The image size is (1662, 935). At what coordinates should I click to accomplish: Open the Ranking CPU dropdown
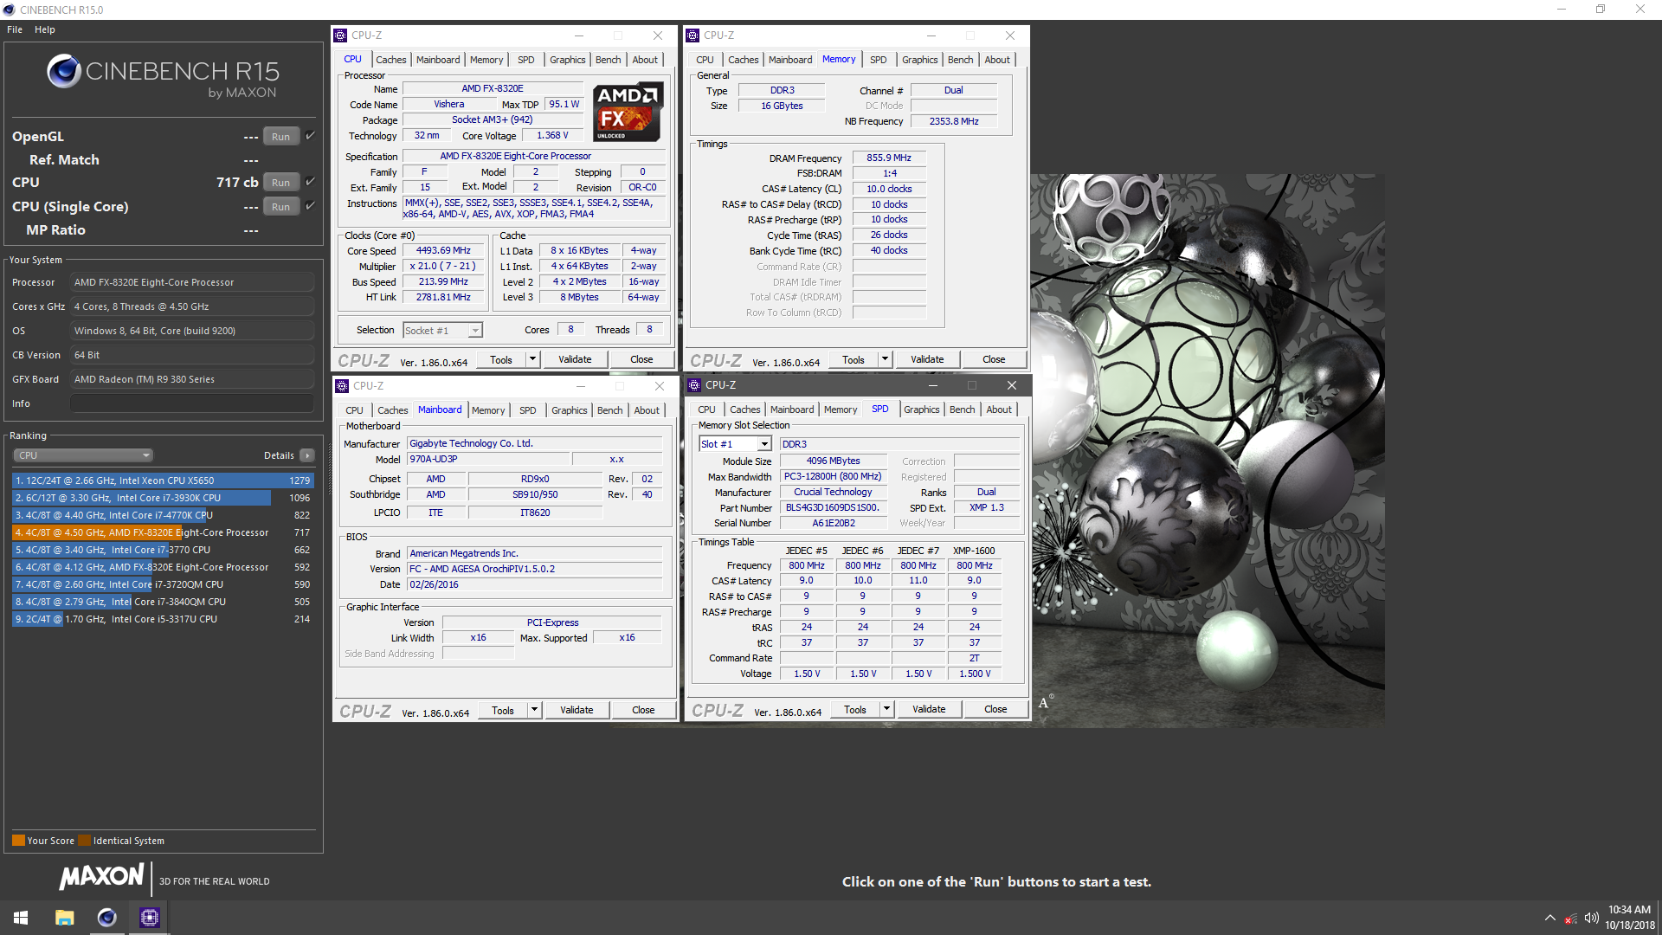point(83,455)
